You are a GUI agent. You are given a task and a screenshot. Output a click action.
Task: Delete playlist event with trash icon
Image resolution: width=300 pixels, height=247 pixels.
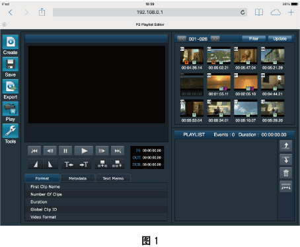[286, 173]
